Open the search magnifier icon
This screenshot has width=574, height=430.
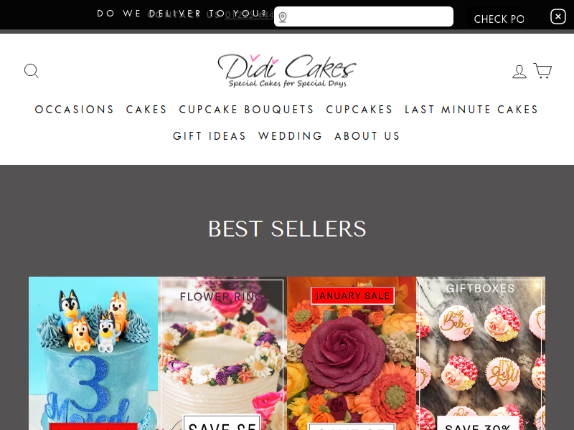click(x=32, y=71)
